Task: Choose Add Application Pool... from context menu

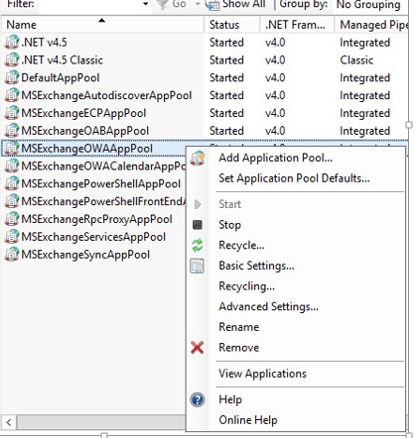Action: coord(275,158)
